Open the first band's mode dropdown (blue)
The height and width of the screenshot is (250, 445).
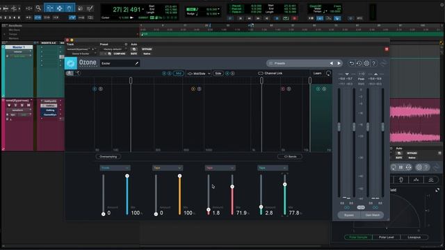(x=115, y=168)
